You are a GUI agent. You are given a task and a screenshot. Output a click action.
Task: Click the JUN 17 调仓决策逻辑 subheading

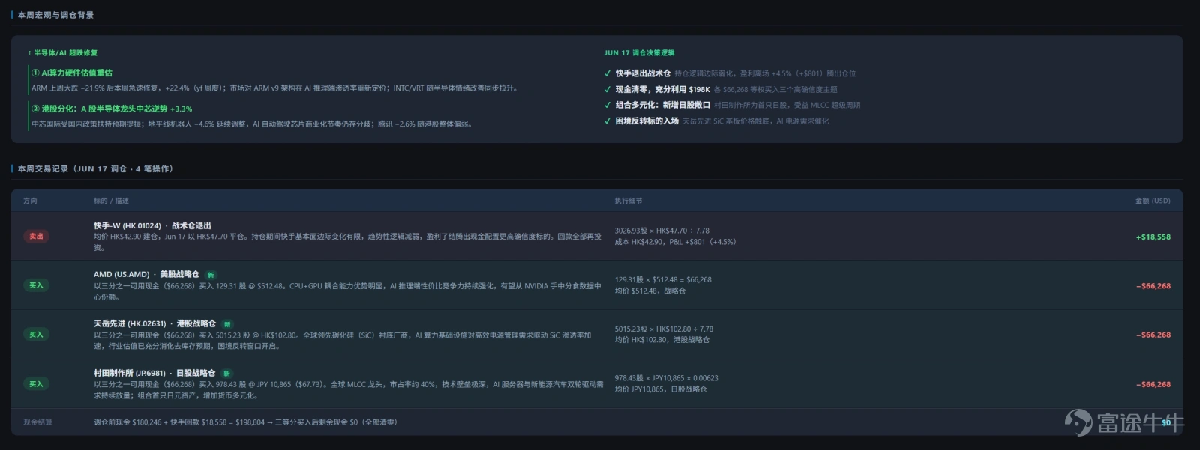point(639,53)
